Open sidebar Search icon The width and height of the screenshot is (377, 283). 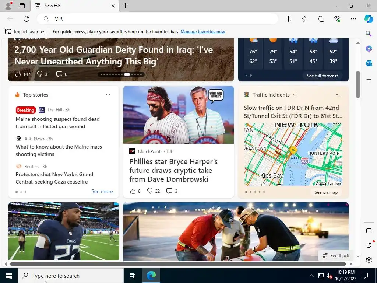pyautogui.click(x=369, y=33)
